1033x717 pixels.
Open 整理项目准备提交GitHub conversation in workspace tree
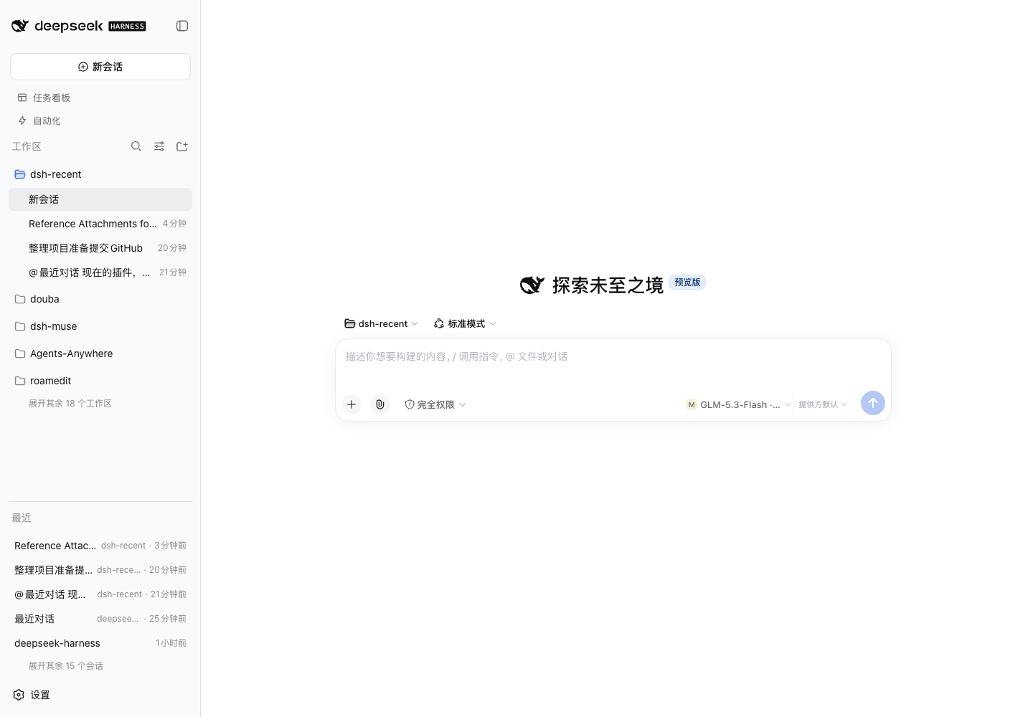click(x=100, y=248)
